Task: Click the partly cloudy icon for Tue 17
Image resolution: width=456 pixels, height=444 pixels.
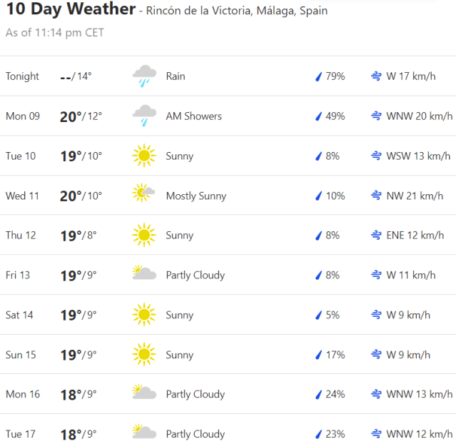Action: click(x=144, y=433)
